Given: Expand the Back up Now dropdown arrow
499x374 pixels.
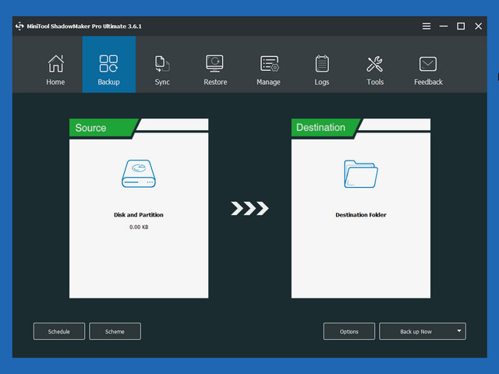Looking at the screenshot, I should coord(459,331).
